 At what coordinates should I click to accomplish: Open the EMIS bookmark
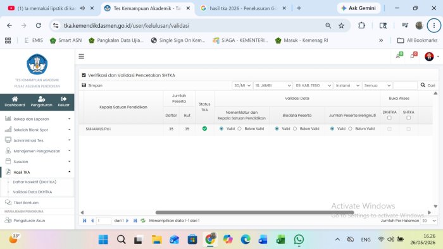34,40
